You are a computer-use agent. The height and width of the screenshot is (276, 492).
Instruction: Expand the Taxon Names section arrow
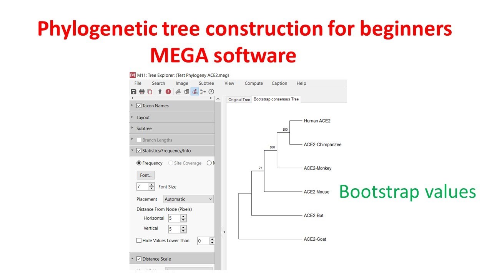click(132, 105)
